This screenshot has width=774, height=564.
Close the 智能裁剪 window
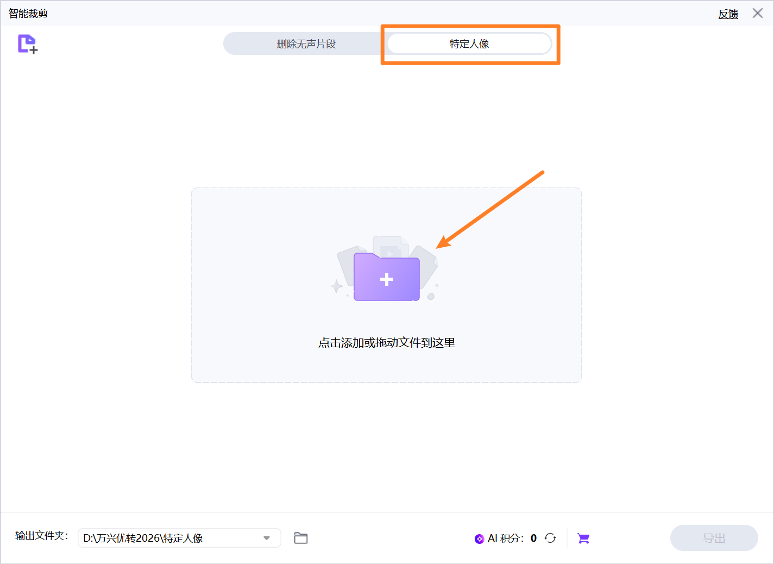pos(758,13)
